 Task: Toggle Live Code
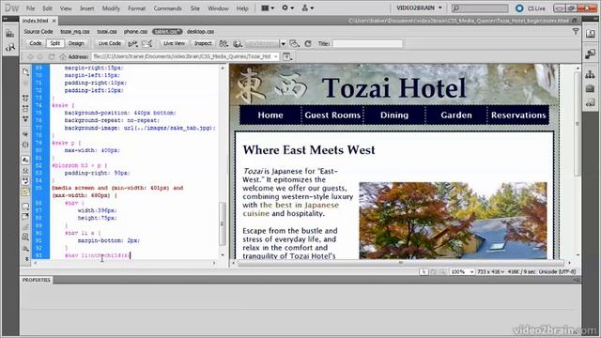coord(110,43)
